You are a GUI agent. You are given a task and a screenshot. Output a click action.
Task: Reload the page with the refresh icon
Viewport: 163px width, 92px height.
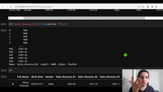11,7
